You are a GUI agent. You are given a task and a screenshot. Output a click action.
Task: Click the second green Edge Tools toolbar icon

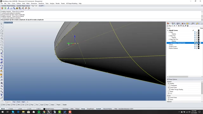coord(5,8)
